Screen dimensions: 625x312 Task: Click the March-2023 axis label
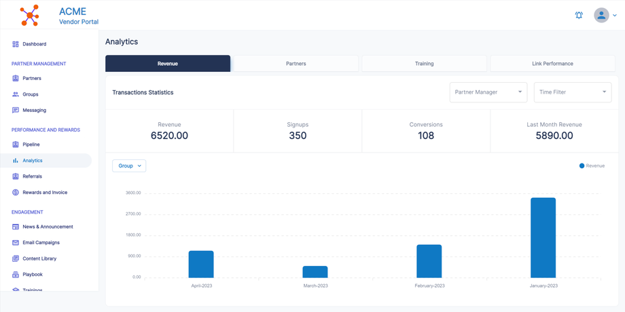[x=315, y=286]
